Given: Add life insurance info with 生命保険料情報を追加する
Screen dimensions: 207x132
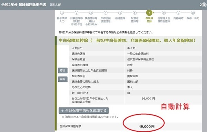Looking at the screenshot, I should click(84, 111).
